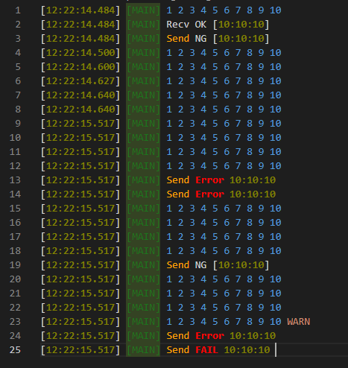348x368 pixels.
Task: Click [MAIN] tag on line 22
Action: pyautogui.click(x=144, y=308)
